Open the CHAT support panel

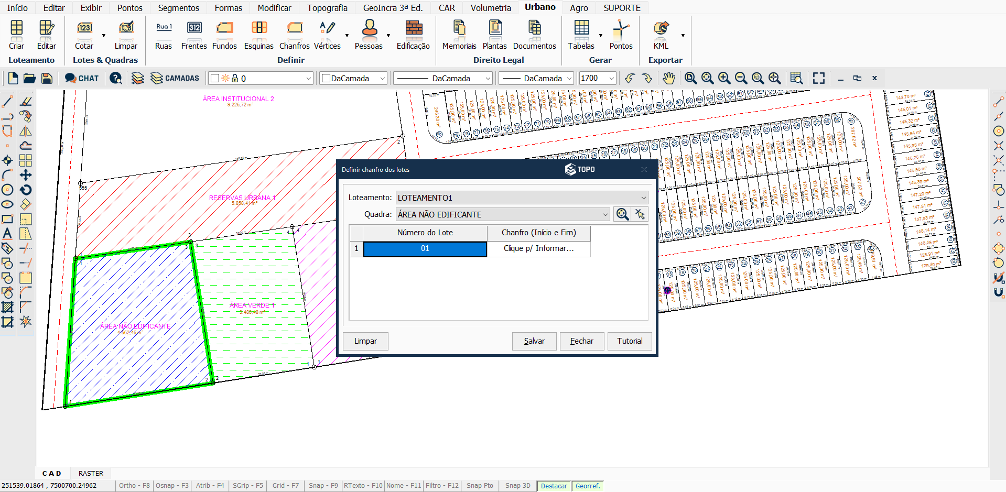click(82, 78)
